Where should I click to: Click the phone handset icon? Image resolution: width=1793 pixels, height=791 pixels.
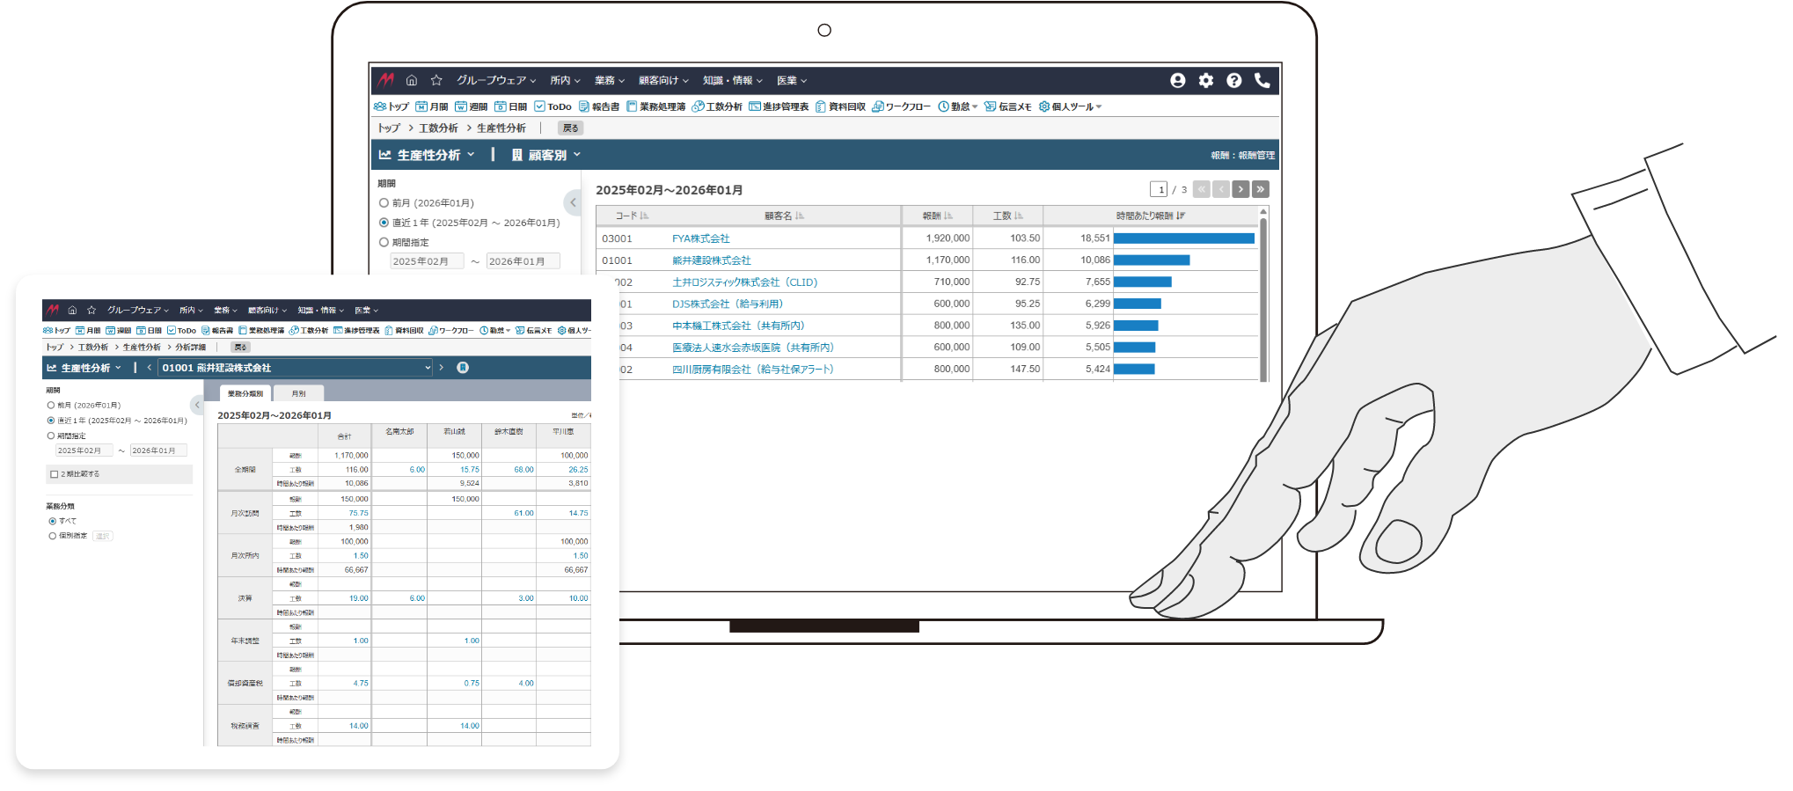pos(1262,80)
